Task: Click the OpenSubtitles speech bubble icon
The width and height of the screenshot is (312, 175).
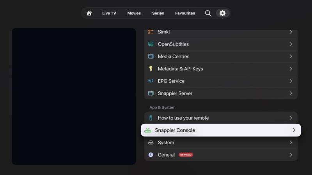Action: 151,44
